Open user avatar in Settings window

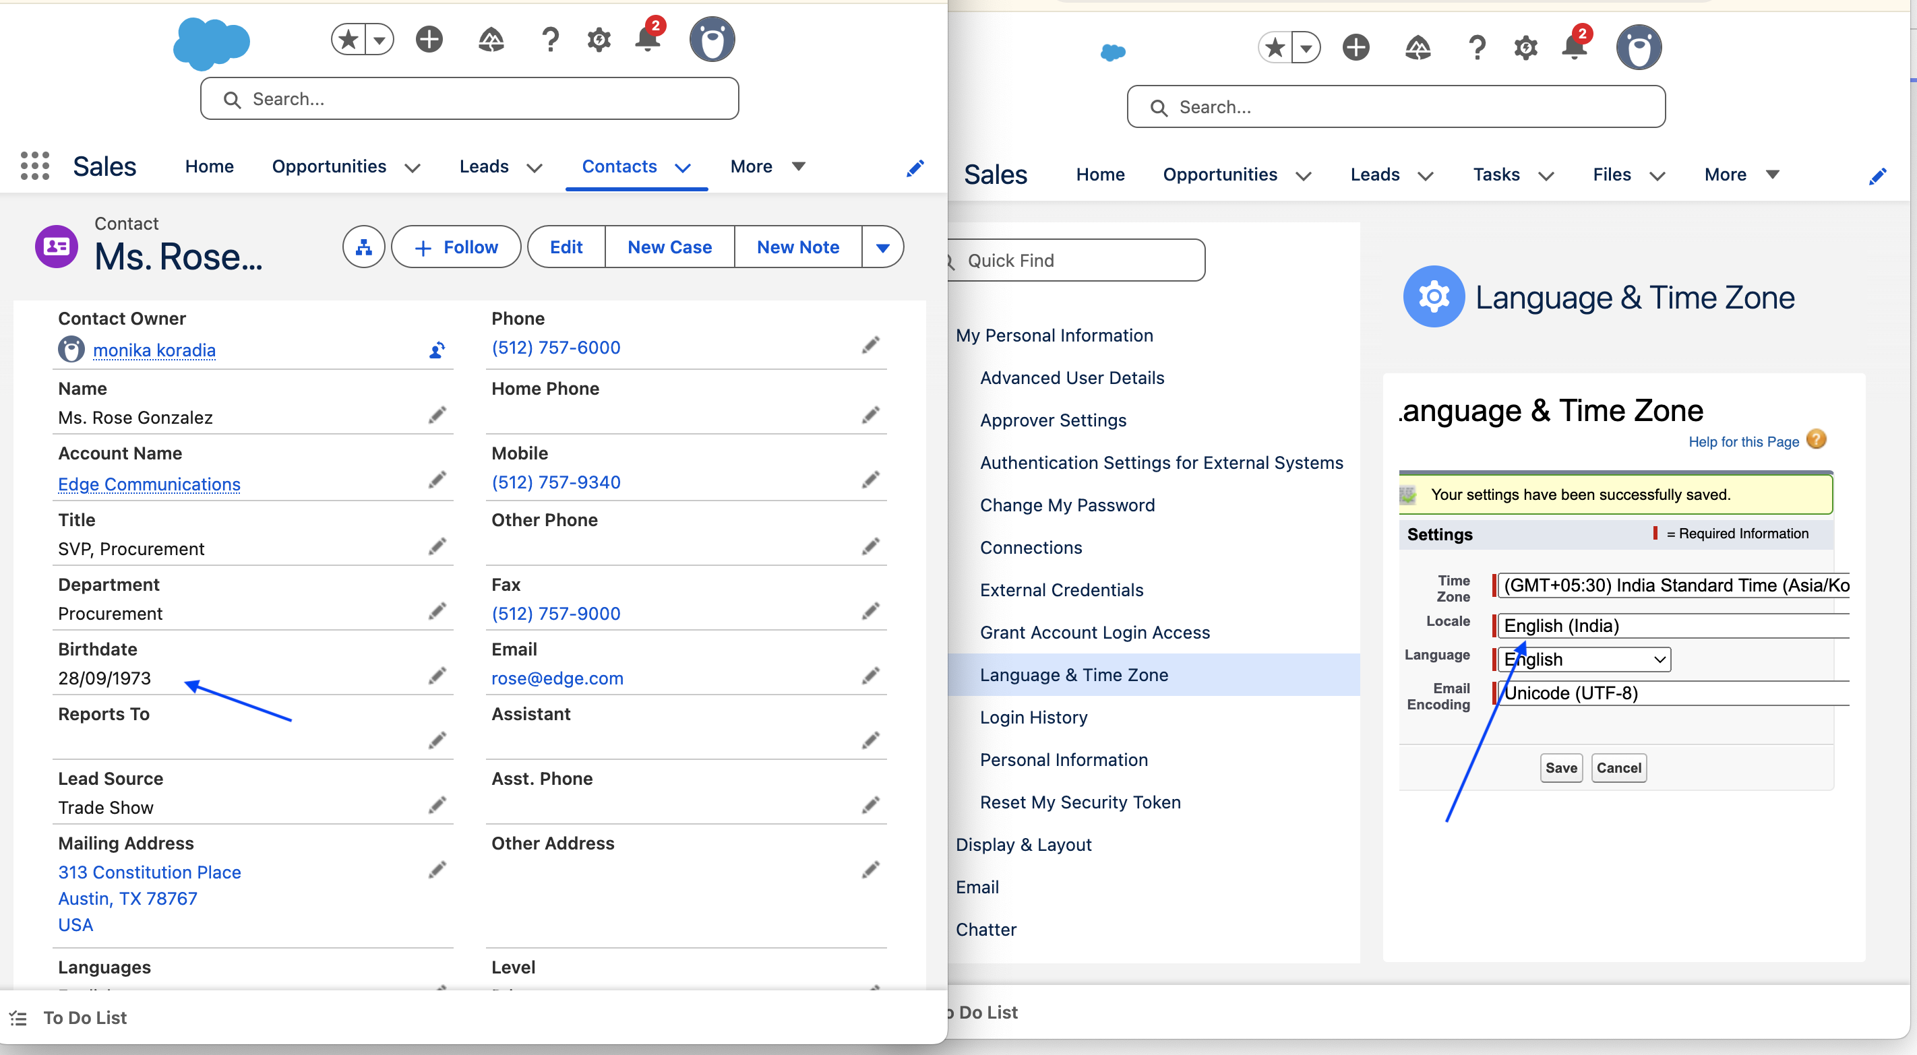1639,48
